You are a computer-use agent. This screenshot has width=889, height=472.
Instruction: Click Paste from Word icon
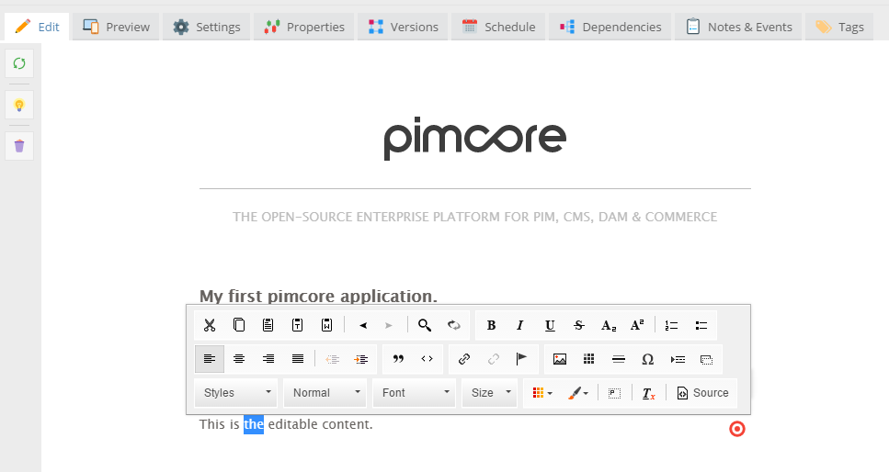[x=326, y=325]
